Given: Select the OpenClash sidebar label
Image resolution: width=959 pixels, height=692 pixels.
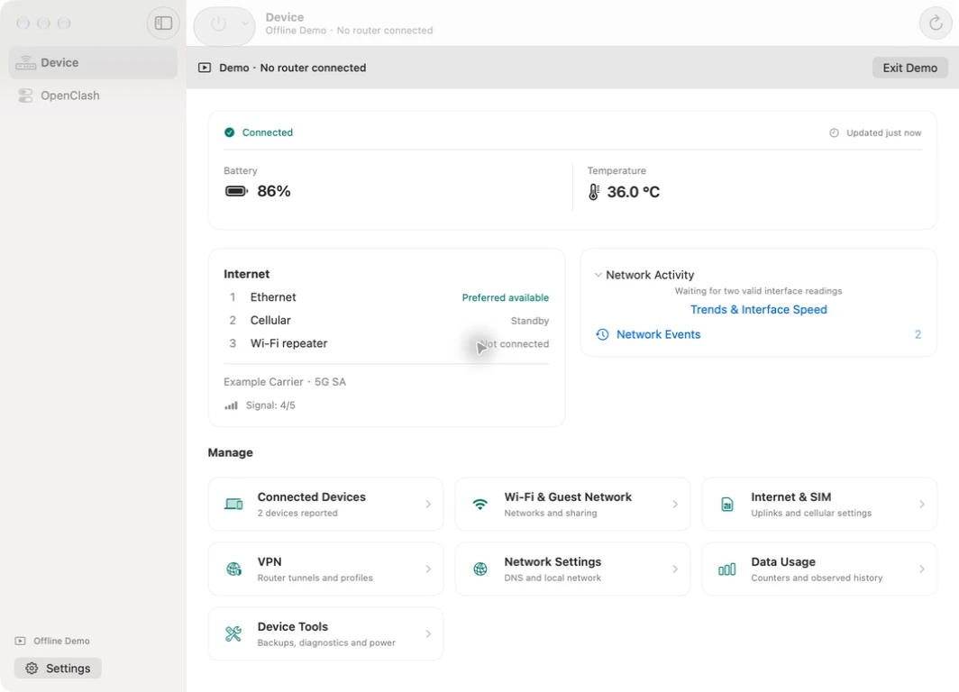Looking at the screenshot, I should click(69, 96).
